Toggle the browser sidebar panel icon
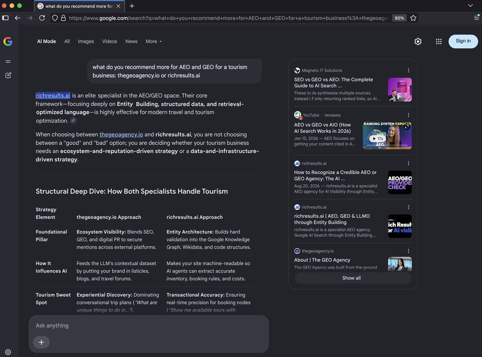The image size is (482, 357). [x=5, y=18]
